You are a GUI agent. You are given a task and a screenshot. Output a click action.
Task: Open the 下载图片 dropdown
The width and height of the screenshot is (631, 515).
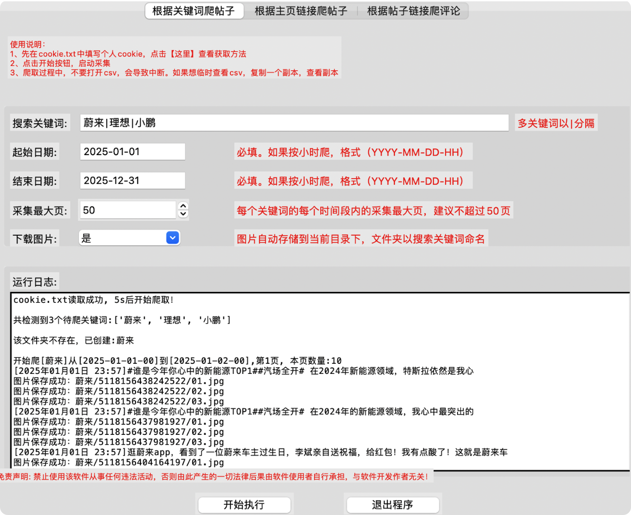[129, 238]
